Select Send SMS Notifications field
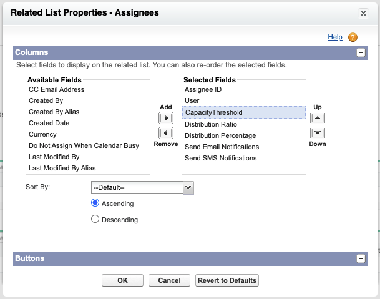Viewport: 380px width, 299px height. [244, 158]
